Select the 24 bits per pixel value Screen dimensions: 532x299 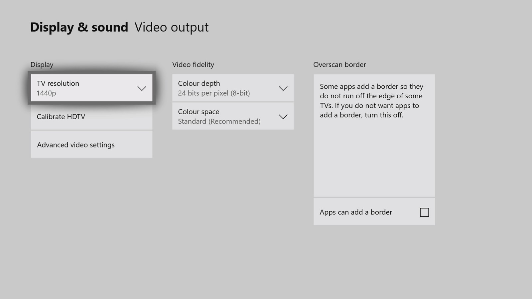point(214,93)
